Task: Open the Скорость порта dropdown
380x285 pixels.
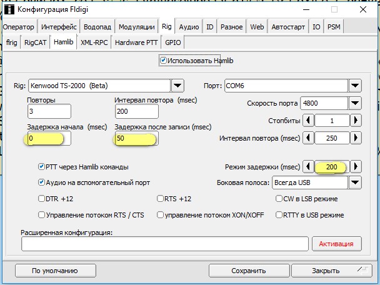Action: (355, 102)
